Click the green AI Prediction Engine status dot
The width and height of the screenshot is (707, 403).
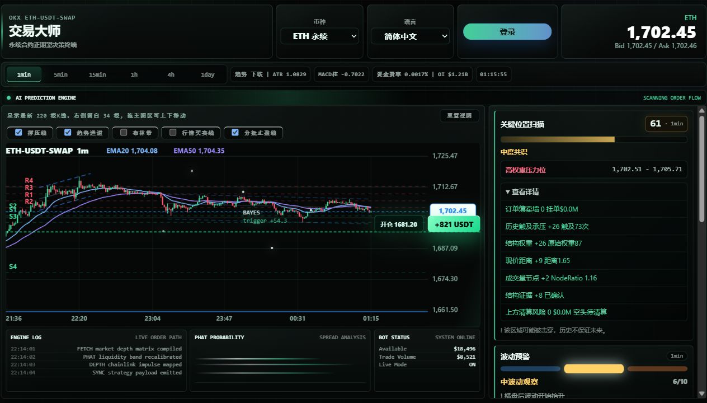[x=9, y=98]
